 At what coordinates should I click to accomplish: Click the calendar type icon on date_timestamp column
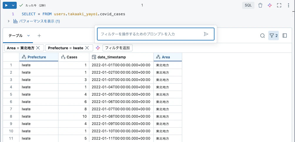(94, 57)
